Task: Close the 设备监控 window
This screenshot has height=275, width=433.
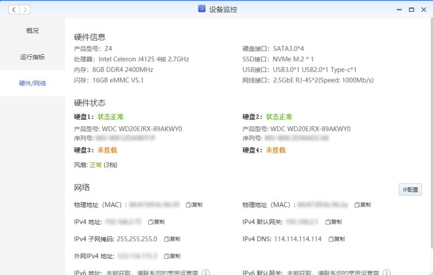Action: (x=424, y=10)
